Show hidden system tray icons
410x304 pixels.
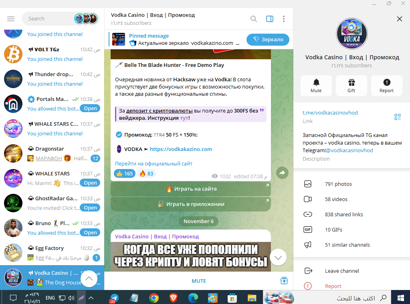91,298
